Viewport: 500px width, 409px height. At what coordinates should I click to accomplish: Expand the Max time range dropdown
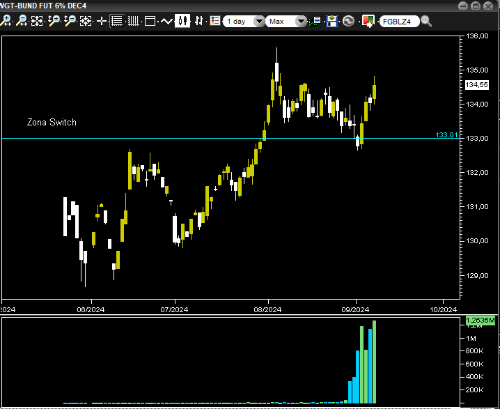286,21
